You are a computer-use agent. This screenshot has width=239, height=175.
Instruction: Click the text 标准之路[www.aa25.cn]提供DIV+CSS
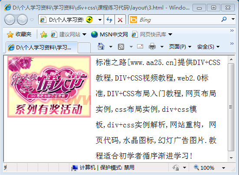[x=158, y=62]
